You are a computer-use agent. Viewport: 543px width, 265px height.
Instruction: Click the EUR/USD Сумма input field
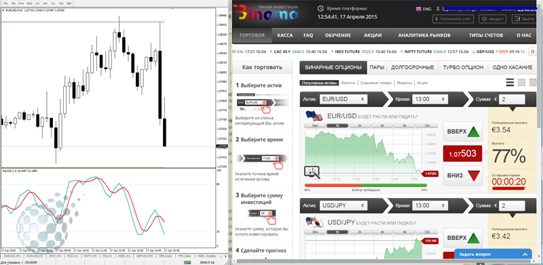tap(512, 99)
